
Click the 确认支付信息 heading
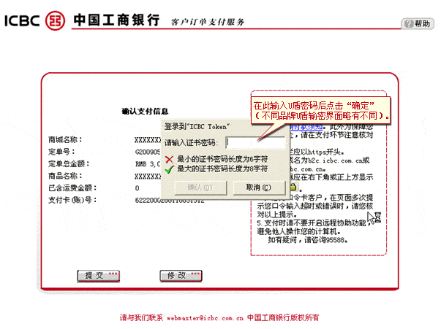145,112
